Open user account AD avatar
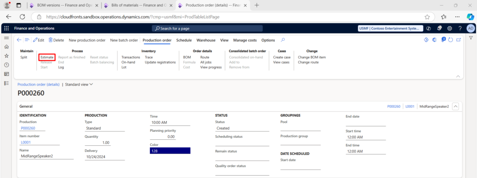Screen dimensions: 477x178 coord(470,28)
